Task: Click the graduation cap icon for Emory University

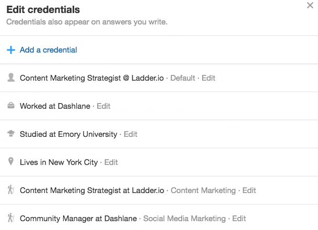Action: pos(11,134)
